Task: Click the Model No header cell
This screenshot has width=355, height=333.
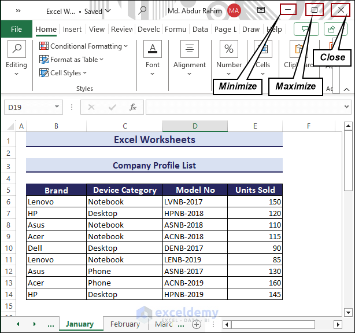Action: coord(195,190)
